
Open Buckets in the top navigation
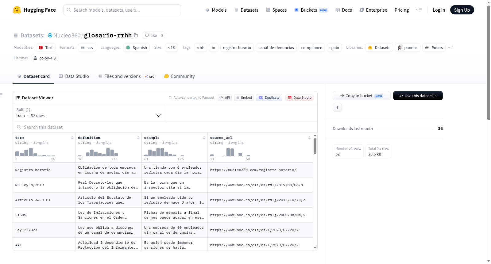(311, 10)
